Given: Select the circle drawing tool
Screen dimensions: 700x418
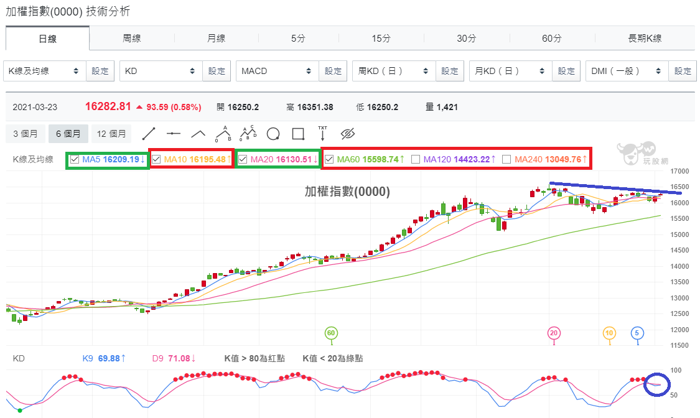Looking at the screenshot, I should [x=273, y=134].
